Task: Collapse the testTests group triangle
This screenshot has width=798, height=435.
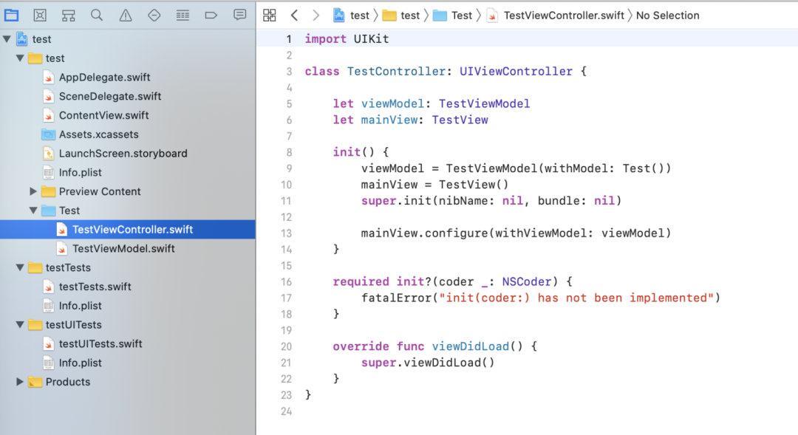Action: click(20, 267)
